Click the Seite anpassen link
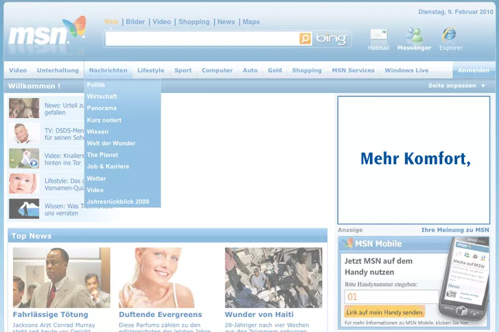This screenshot has width=499, height=332. tap(452, 85)
